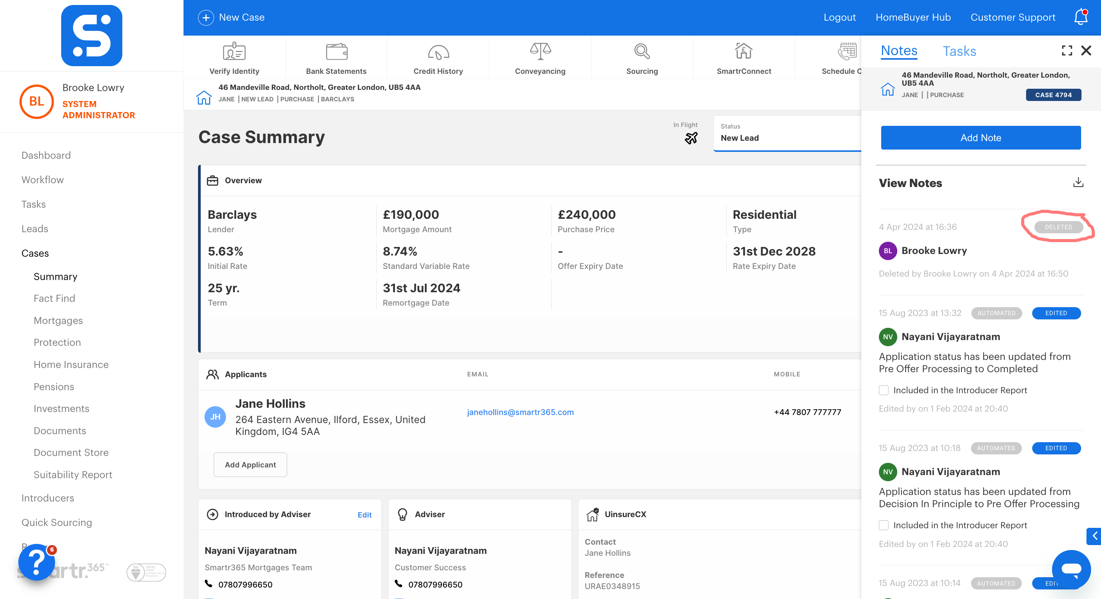The height and width of the screenshot is (599, 1101).
Task: Click the CASE 4794 badge
Action: tap(1054, 95)
